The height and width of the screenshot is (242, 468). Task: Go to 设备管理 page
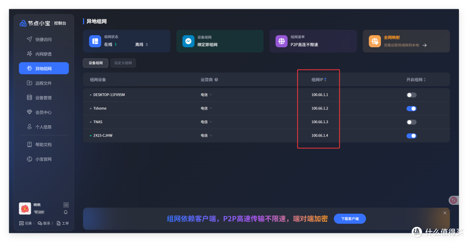point(44,98)
